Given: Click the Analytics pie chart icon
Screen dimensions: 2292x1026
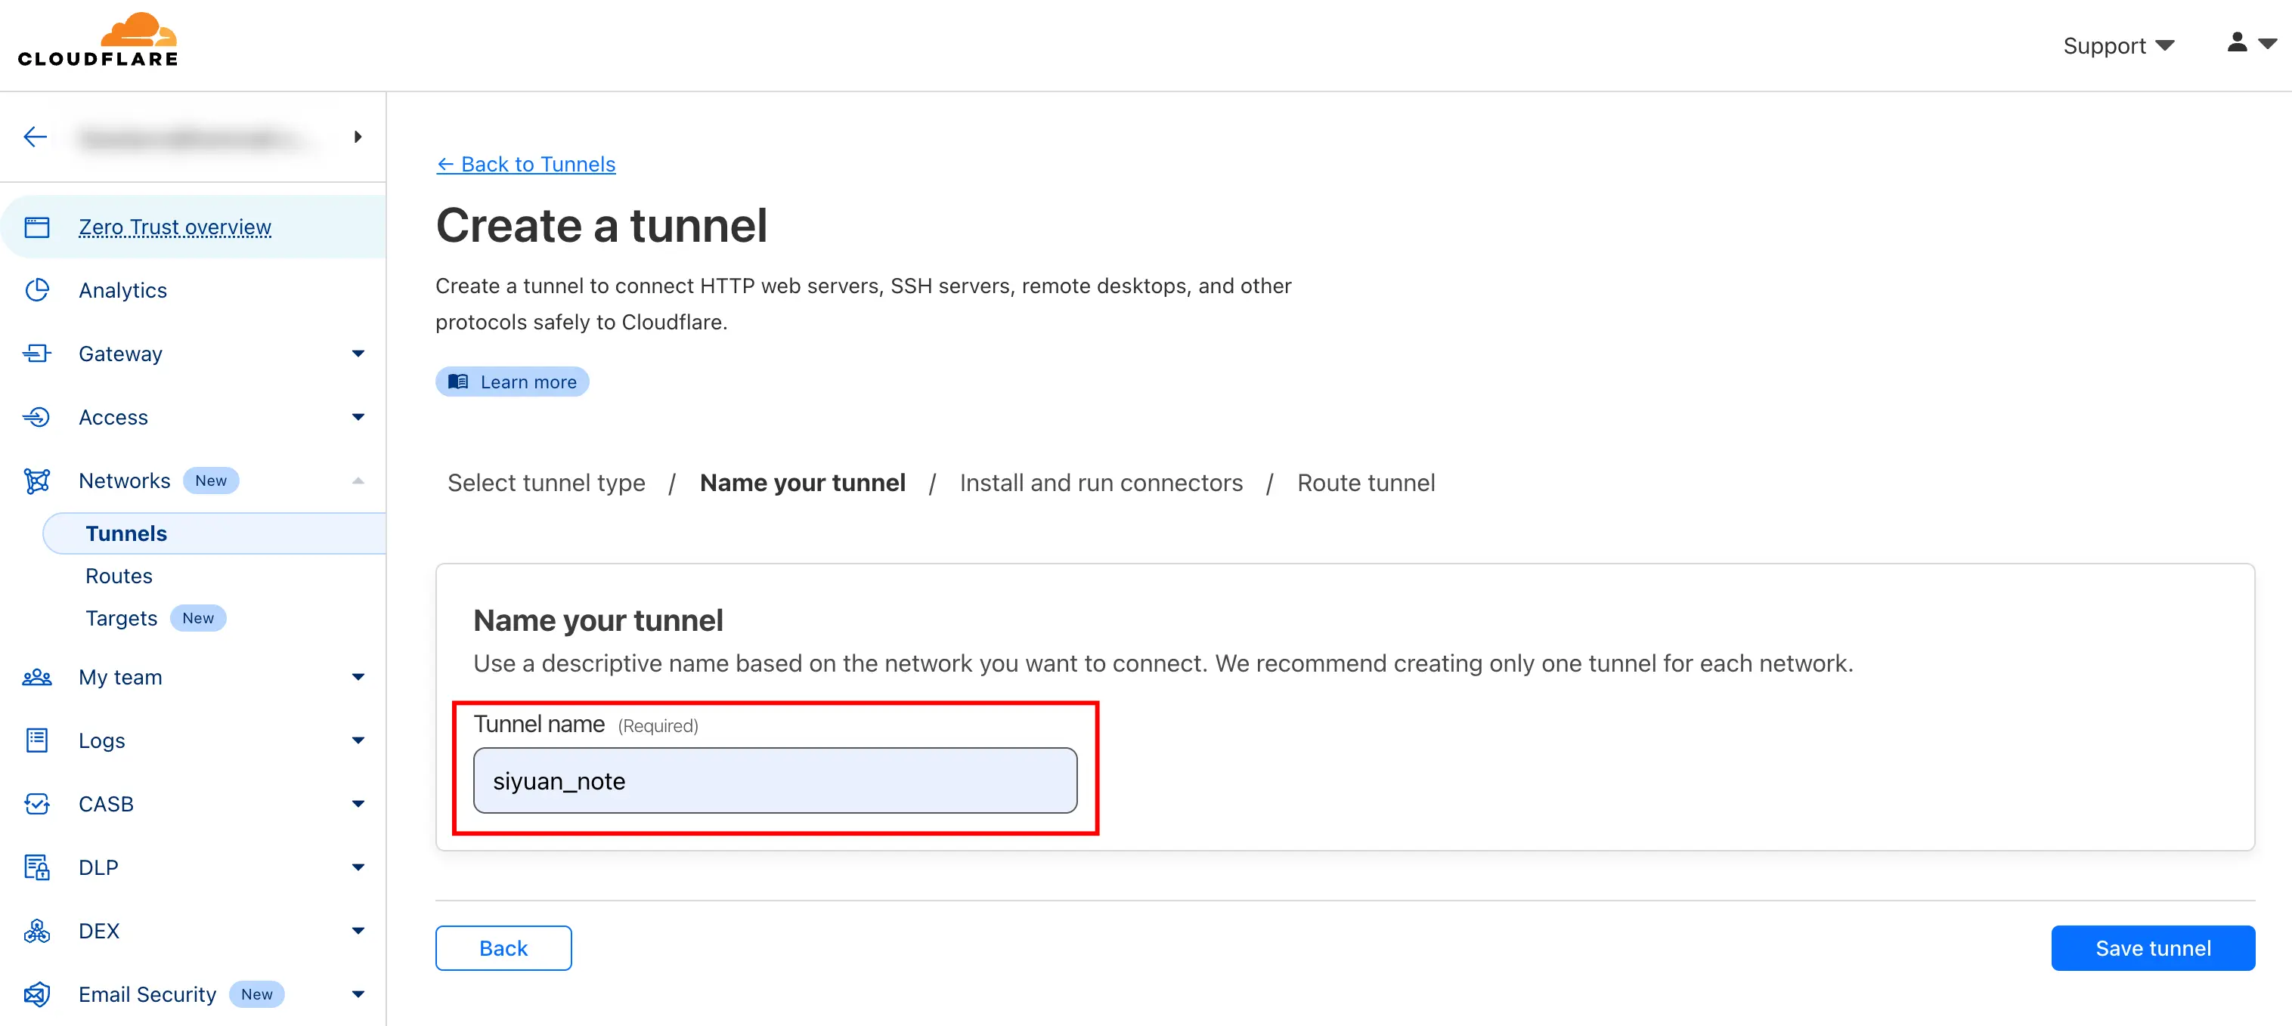Looking at the screenshot, I should tap(37, 290).
